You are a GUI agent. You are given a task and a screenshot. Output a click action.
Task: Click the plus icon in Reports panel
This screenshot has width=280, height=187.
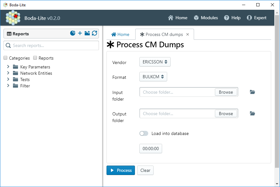tap(80, 33)
